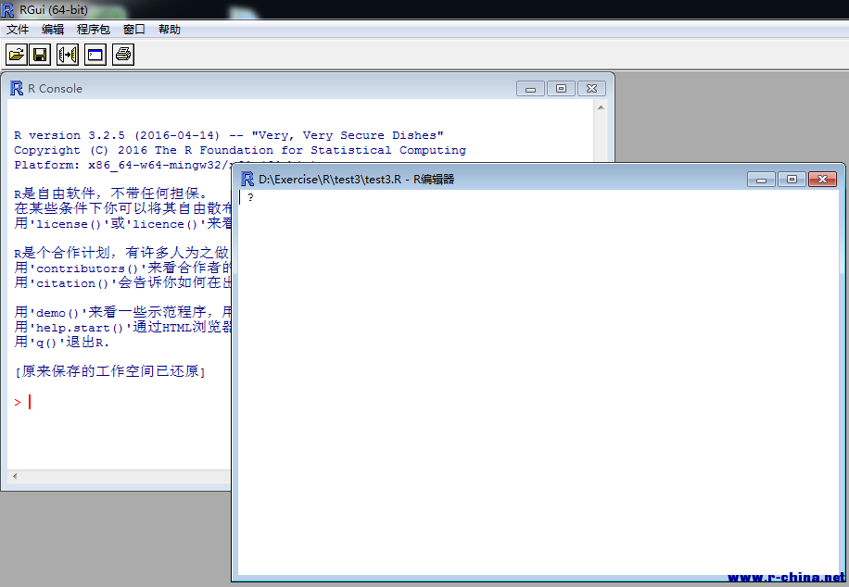The height and width of the screenshot is (587, 849).
Task: Open the 程序包 menu
Action: point(93,30)
